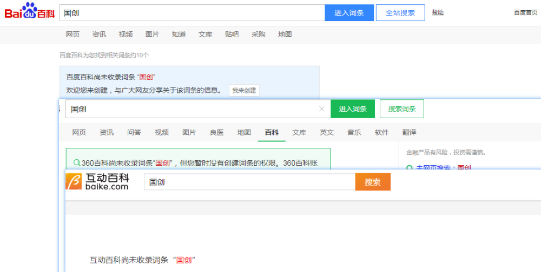
Task: Click the 搜索词条 button
Action: tap(401, 109)
